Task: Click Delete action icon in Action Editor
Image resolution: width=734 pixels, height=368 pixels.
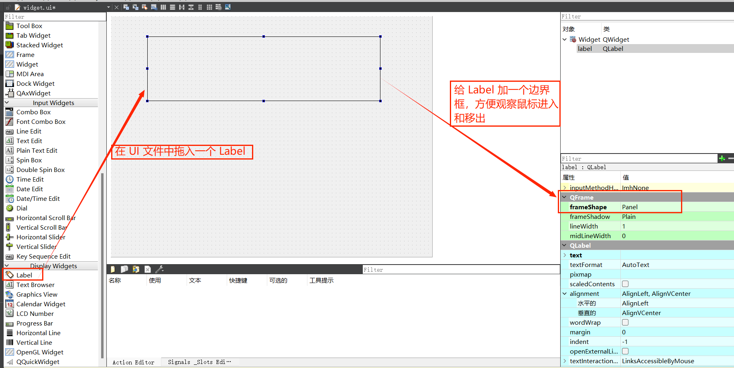Action: pyautogui.click(x=148, y=269)
